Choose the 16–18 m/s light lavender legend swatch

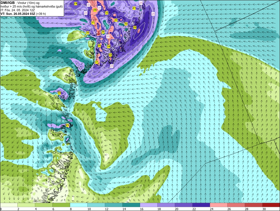(149, 205)
